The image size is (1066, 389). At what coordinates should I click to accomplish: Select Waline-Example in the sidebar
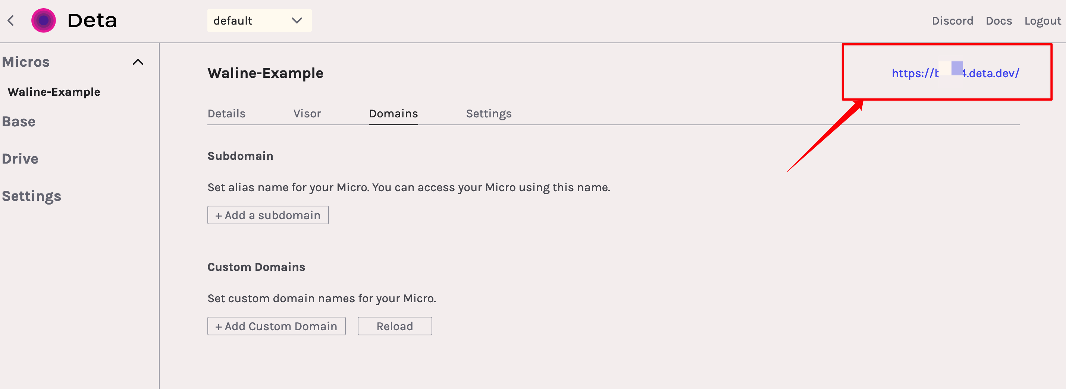tap(54, 92)
